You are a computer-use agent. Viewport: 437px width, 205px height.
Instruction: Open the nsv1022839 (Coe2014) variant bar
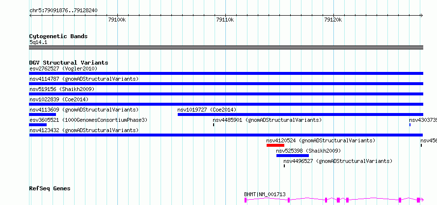[226, 104]
